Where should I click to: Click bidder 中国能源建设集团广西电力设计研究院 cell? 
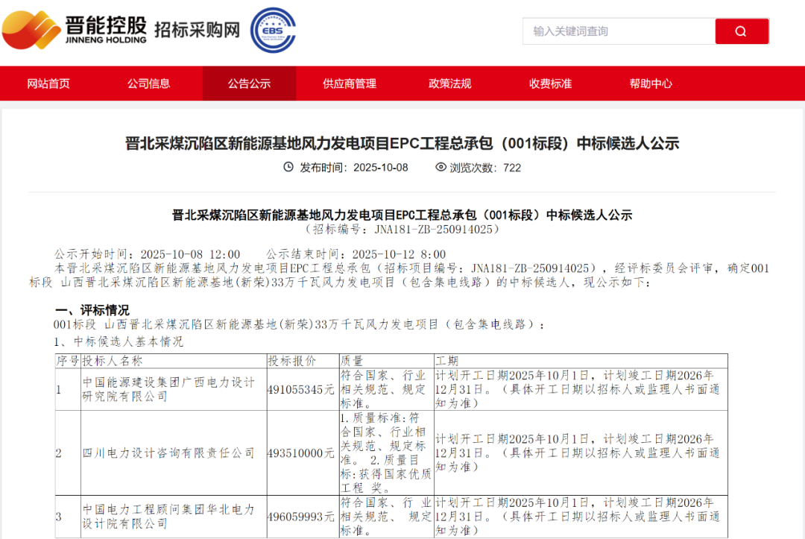click(x=173, y=389)
